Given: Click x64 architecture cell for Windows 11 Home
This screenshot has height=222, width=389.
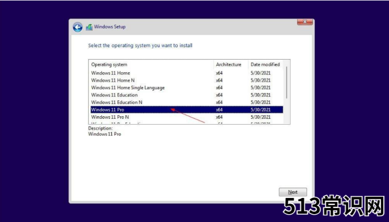Looking at the screenshot, I should pos(219,73).
